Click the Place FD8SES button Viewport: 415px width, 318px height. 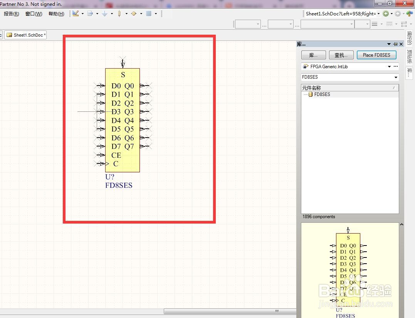pyautogui.click(x=376, y=55)
